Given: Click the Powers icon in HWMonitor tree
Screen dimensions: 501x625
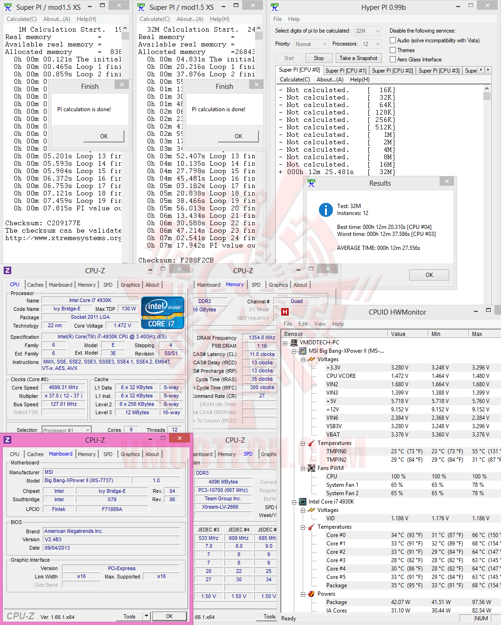Looking at the screenshot, I should coord(311,594).
